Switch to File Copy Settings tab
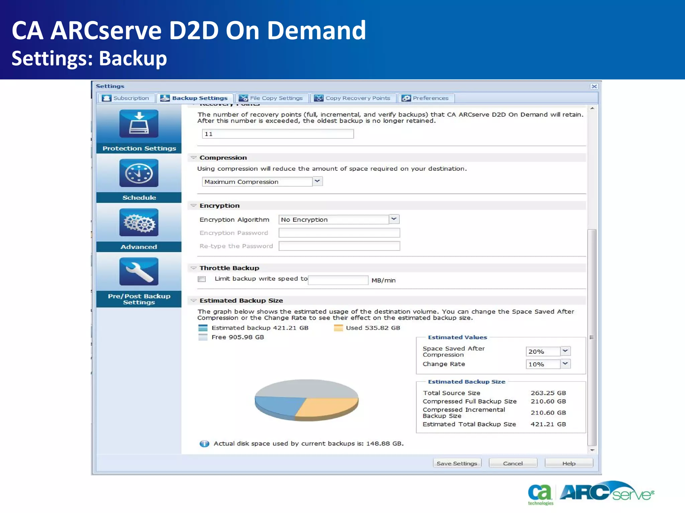 (x=272, y=98)
